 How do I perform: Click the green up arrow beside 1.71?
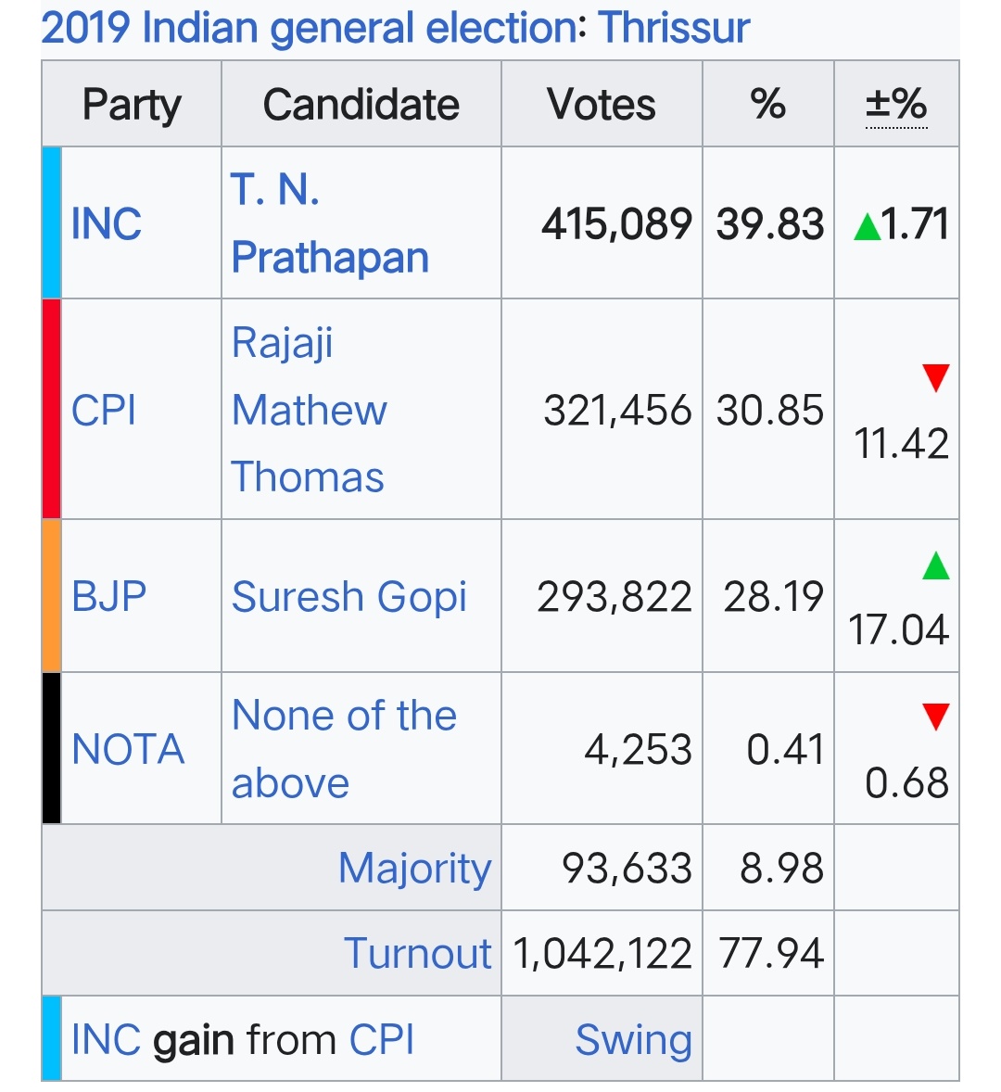pos(867,227)
